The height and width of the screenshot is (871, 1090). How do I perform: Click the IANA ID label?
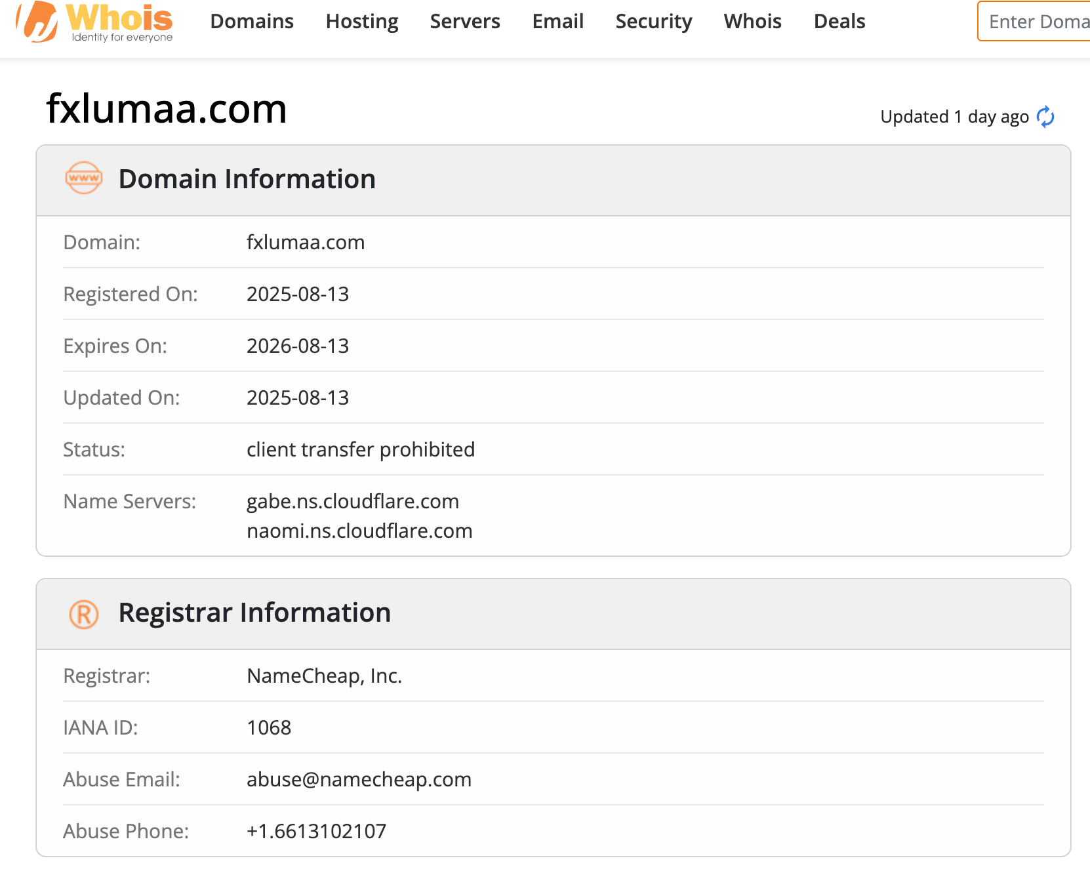coord(101,728)
